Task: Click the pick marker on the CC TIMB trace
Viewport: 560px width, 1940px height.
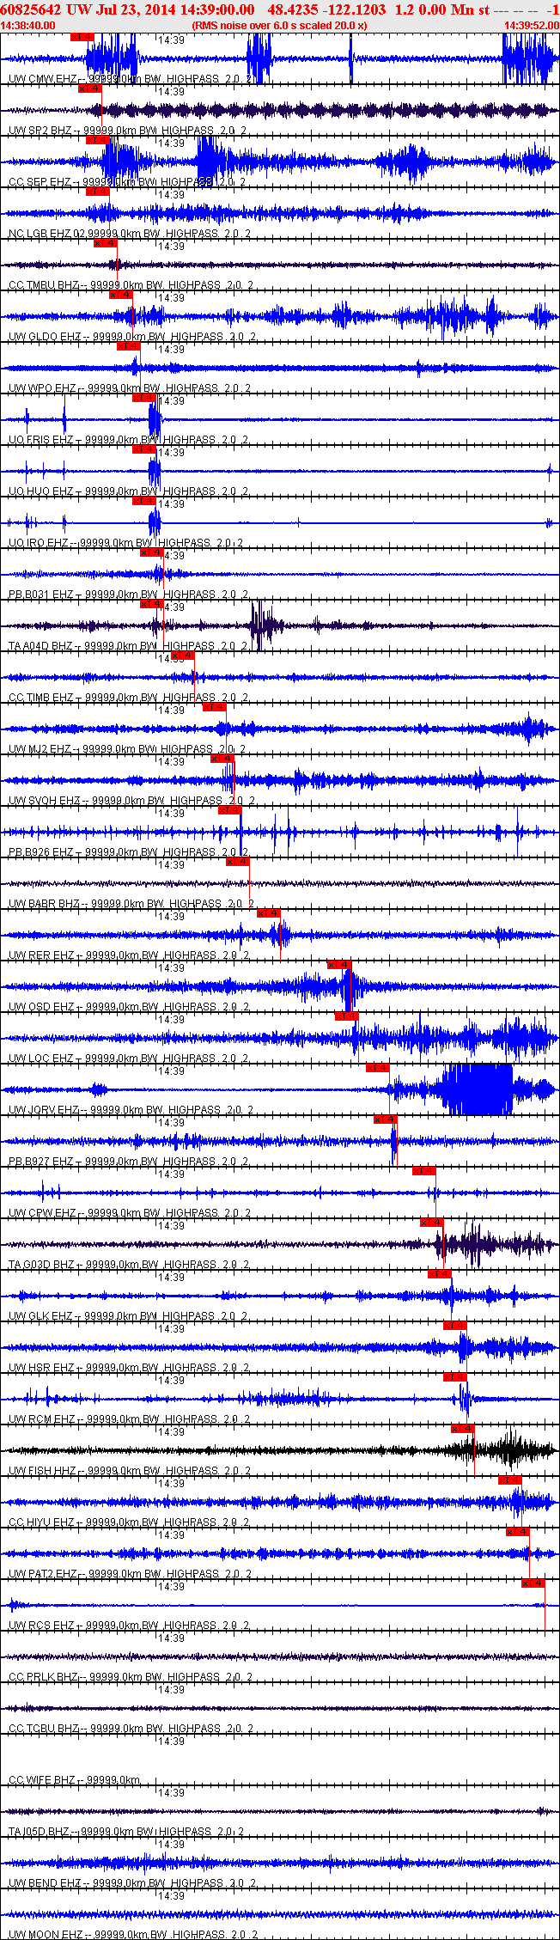Action: pos(182,656)
